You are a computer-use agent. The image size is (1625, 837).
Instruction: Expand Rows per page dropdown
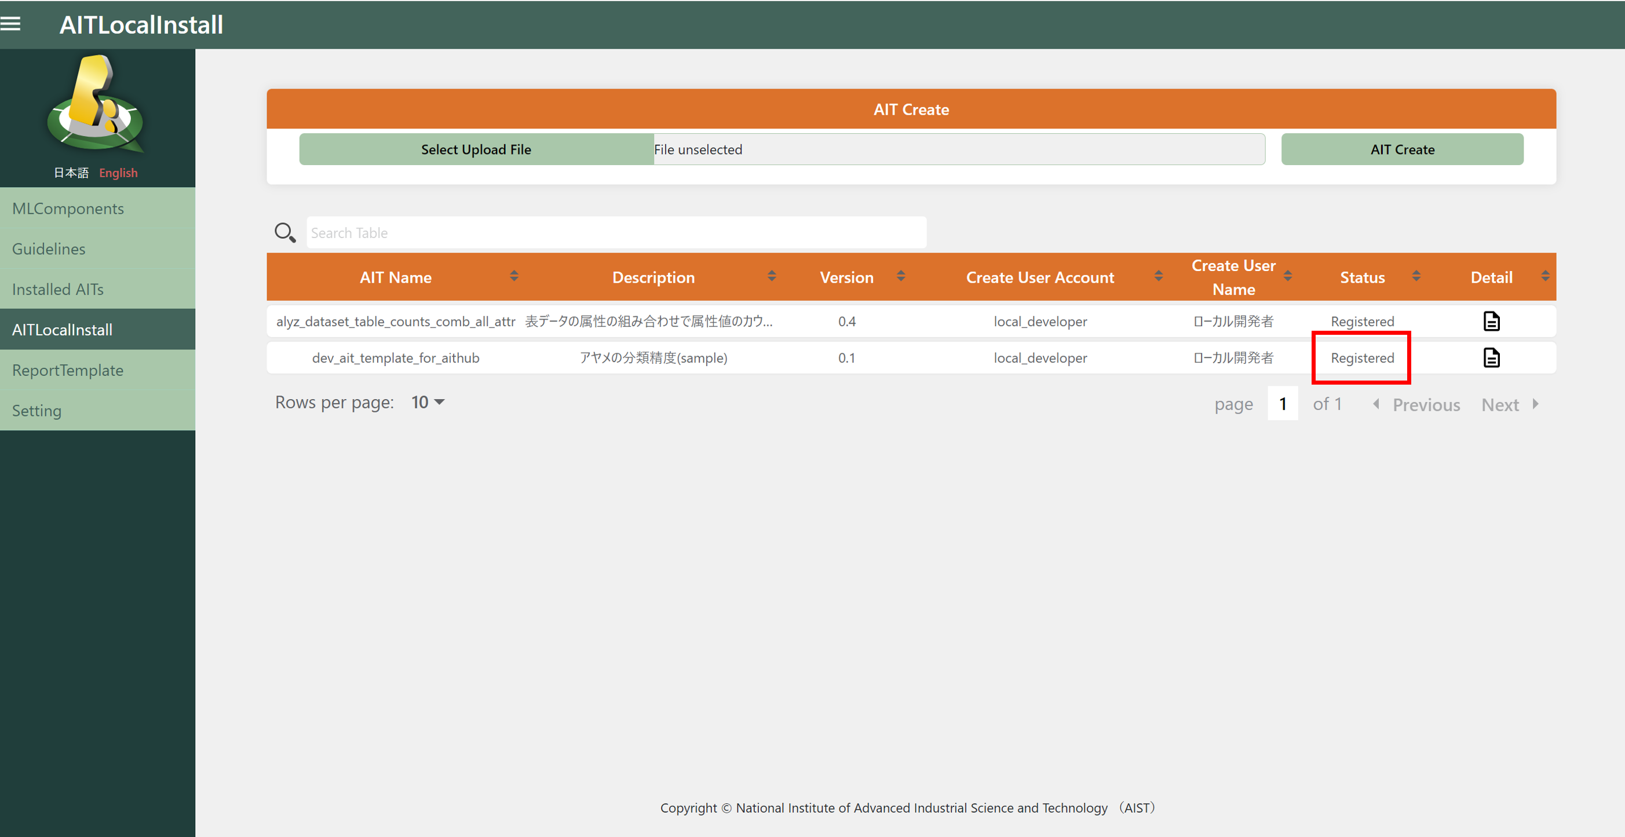pos(428,403)
